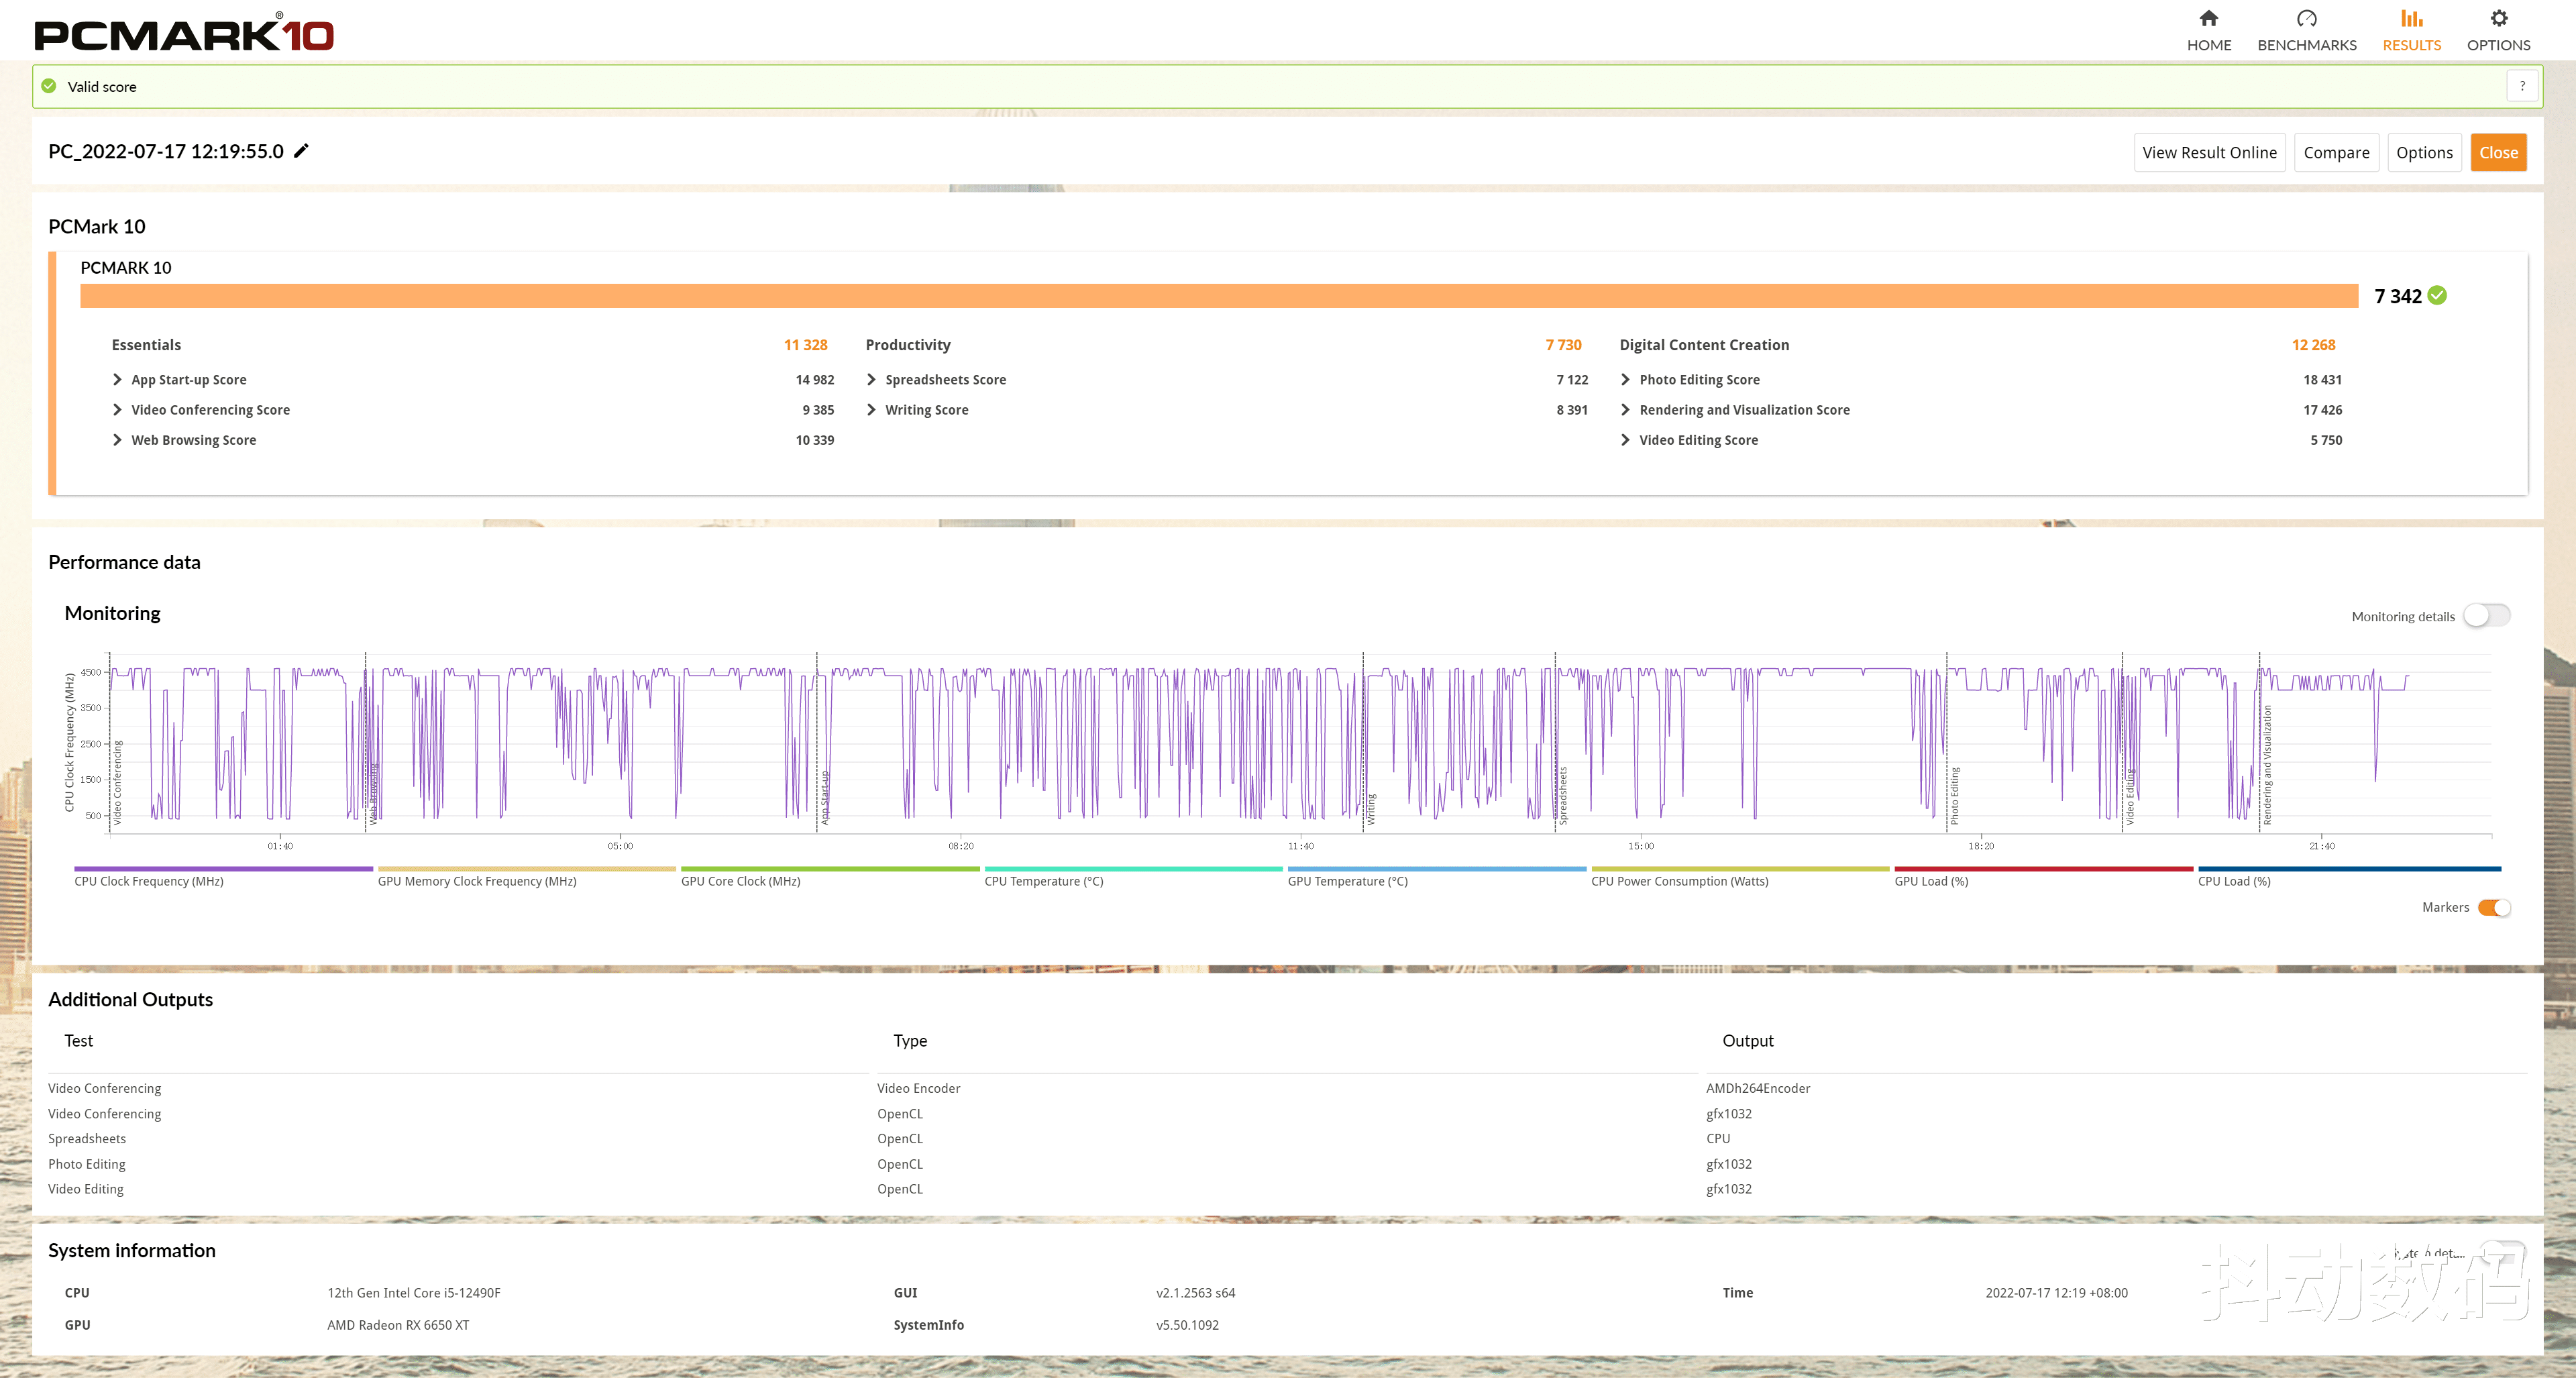Screen dimensions: 2576x1378
Task: Turn off the Markers toggle
Action: (2494, 907)
